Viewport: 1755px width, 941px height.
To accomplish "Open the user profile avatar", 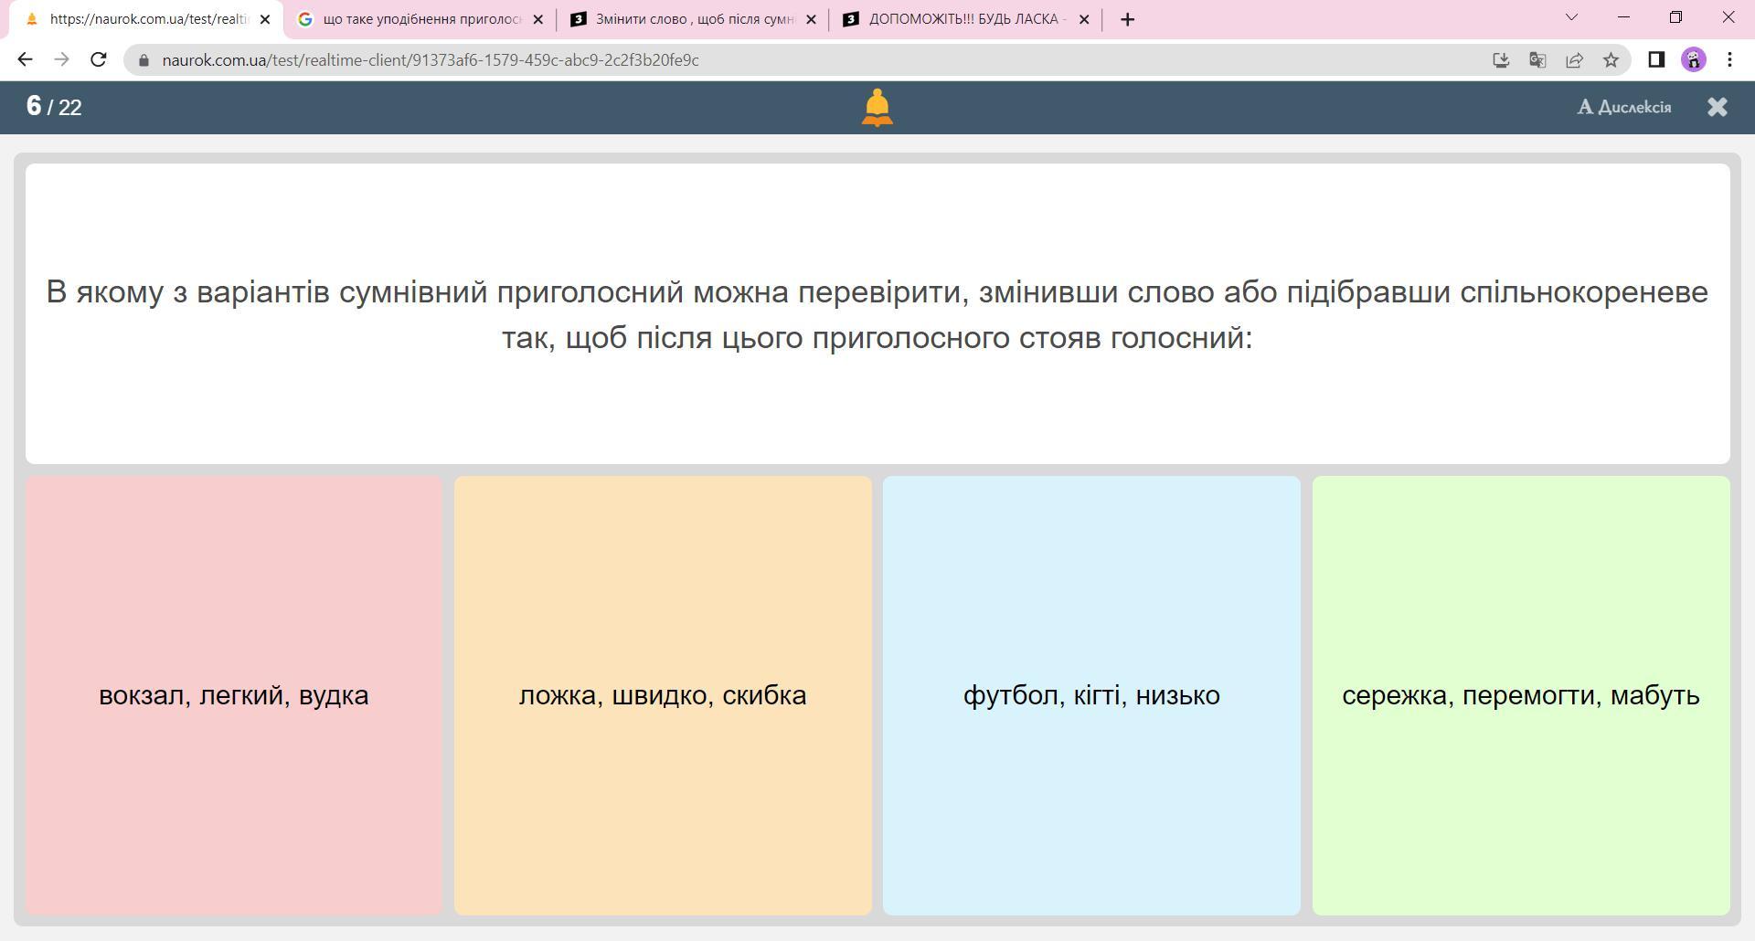I will (1693, 59).
